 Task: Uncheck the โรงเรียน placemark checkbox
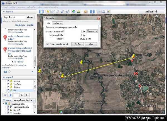[x=8, y=84]
